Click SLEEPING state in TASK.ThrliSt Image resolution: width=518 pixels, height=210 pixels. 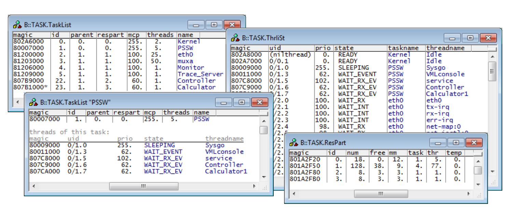(x=353, y=67)
